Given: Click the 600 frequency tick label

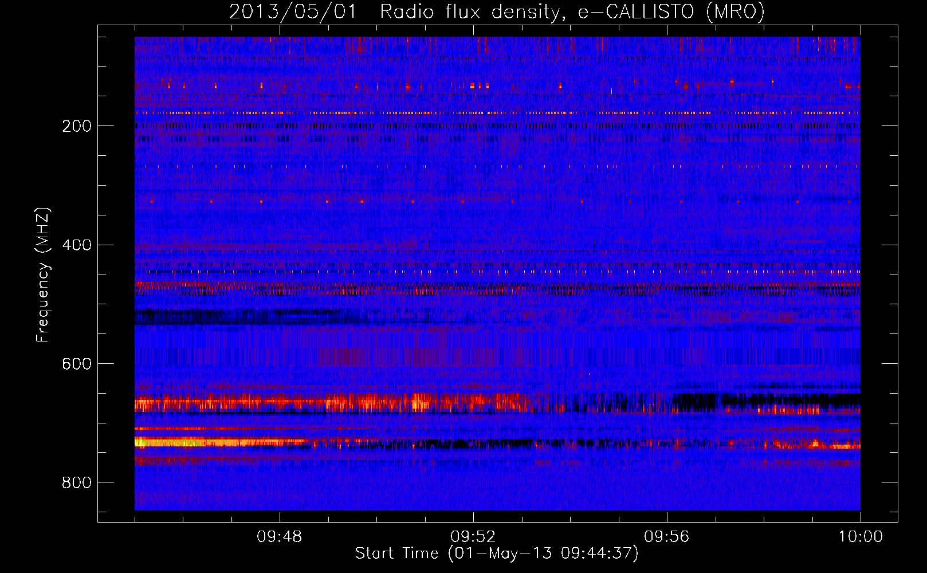Looking at the screenshot, I should point(77,364).
